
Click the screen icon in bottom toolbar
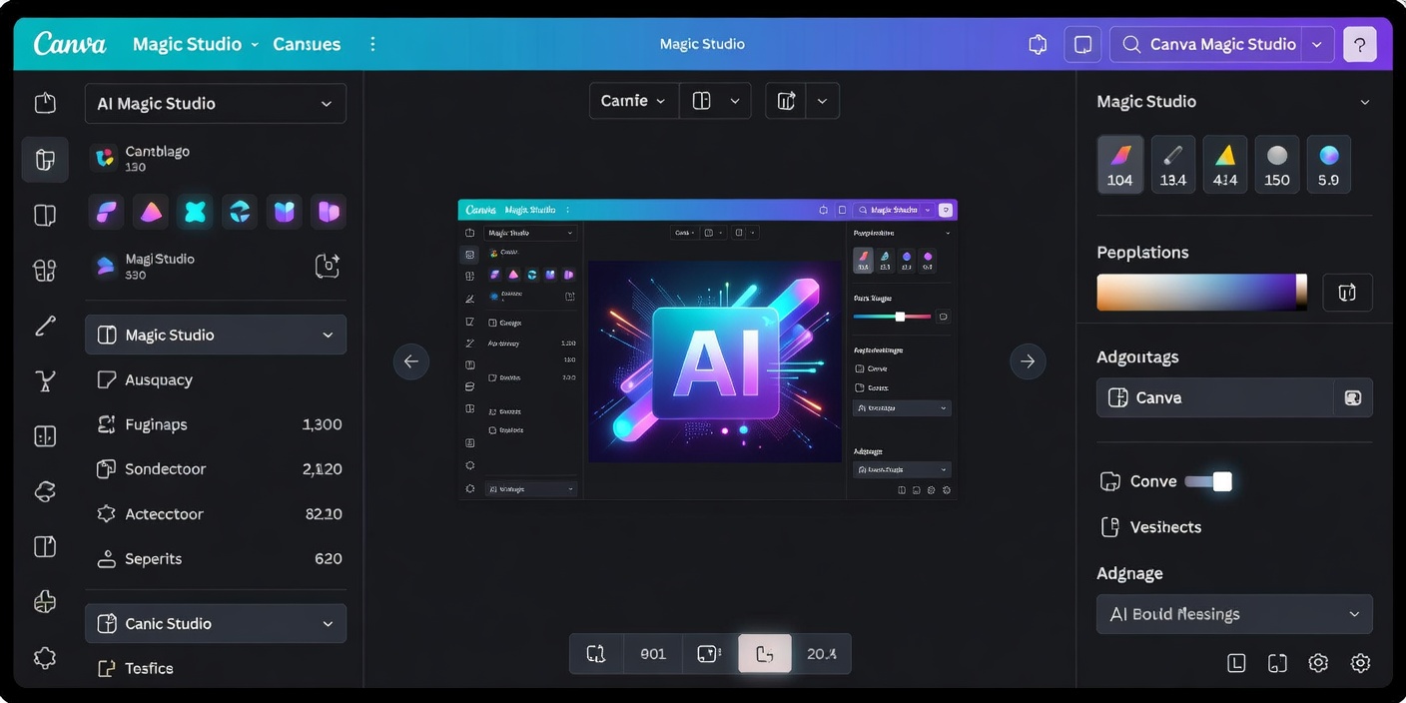click(708, 654)
